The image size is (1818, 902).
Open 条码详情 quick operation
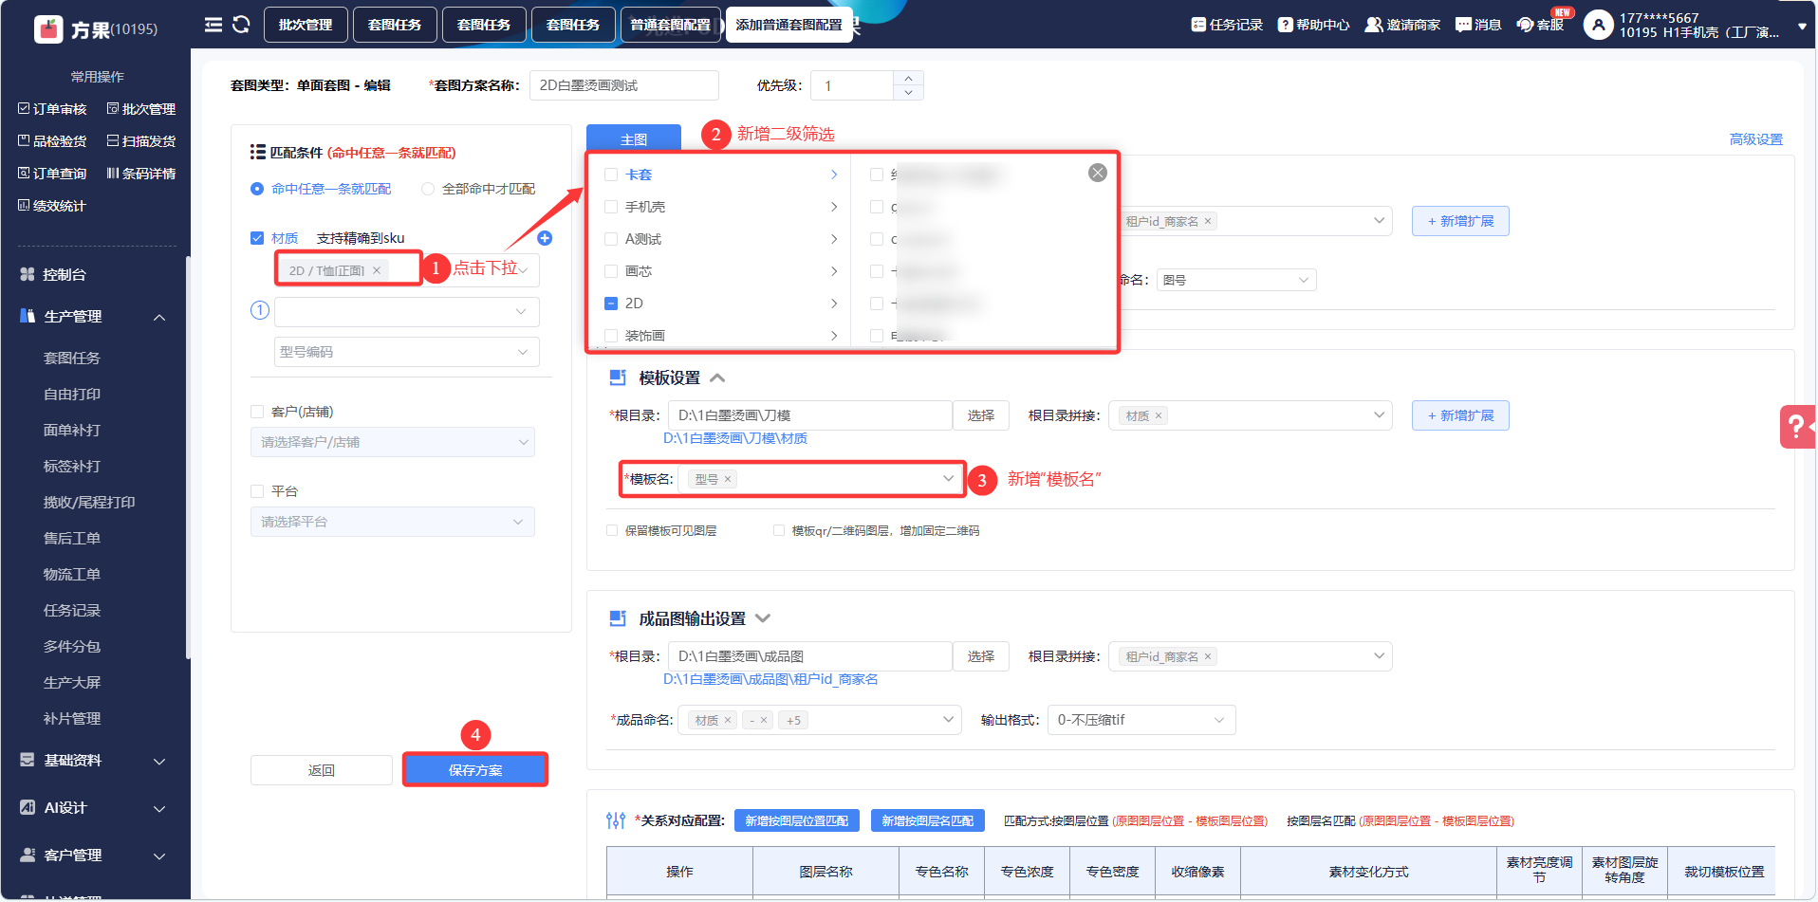pos(141,174)
